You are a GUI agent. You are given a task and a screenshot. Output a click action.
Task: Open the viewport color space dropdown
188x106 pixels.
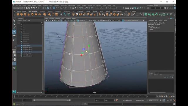(x=134, y=21)
